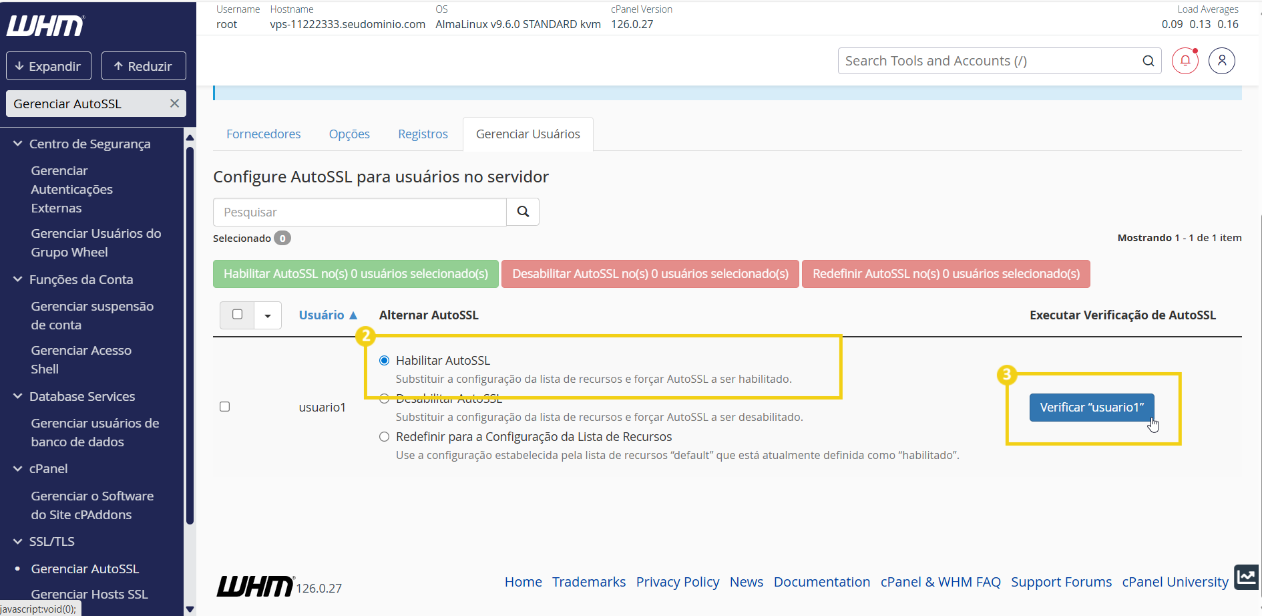Click the header search magnifier icon
This screenshot has width=1262, height=616.
1148,61
